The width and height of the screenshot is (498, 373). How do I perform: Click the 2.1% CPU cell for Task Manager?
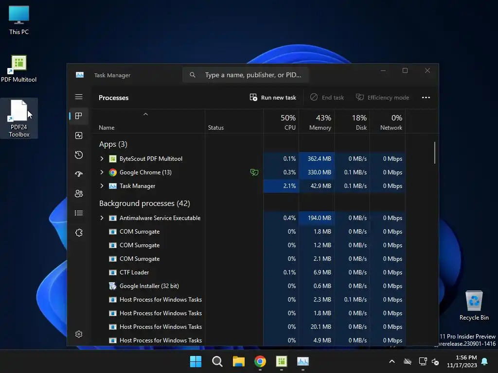[x=281, y=186]
